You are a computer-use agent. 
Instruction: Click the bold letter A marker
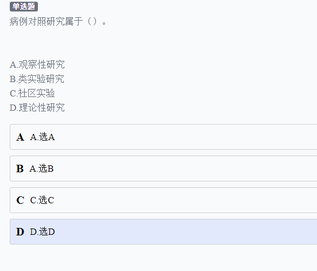coord(20,137)
